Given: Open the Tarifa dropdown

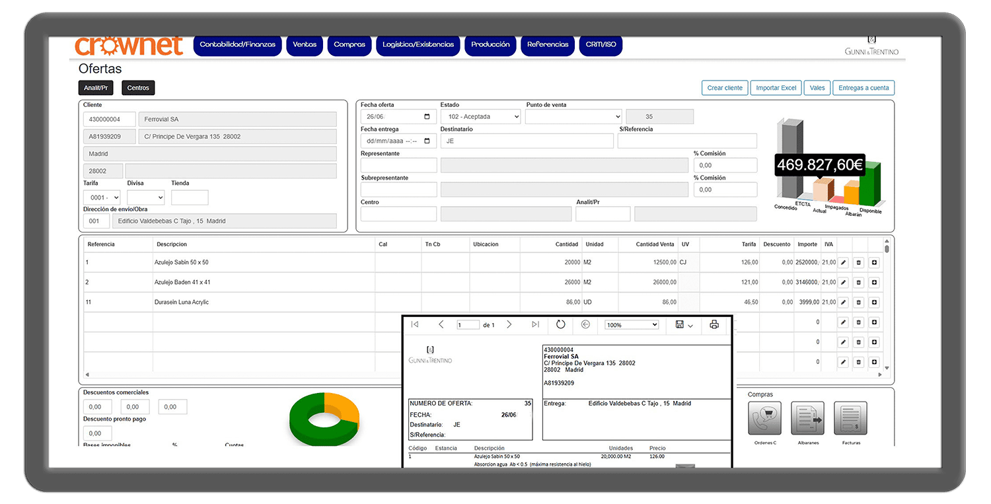Looking at the screenshot, I should pos(102,198).
